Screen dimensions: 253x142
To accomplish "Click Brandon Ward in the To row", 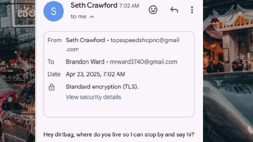I will pyautogui.click(x=85, y=62).
